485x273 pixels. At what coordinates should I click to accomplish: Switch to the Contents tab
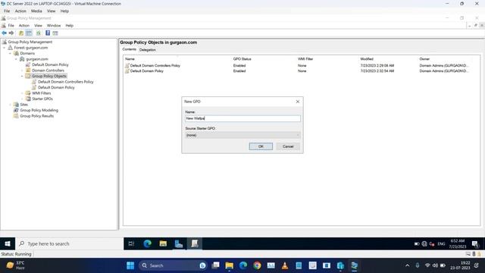point(129,49)
